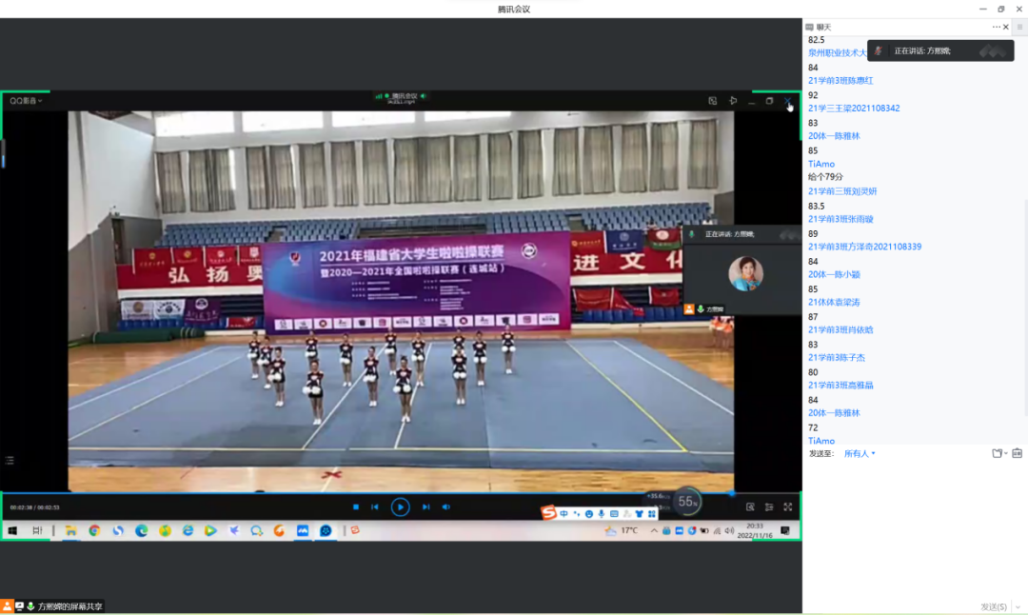
Task: Click the stop button in player controls
Action: 356,507
